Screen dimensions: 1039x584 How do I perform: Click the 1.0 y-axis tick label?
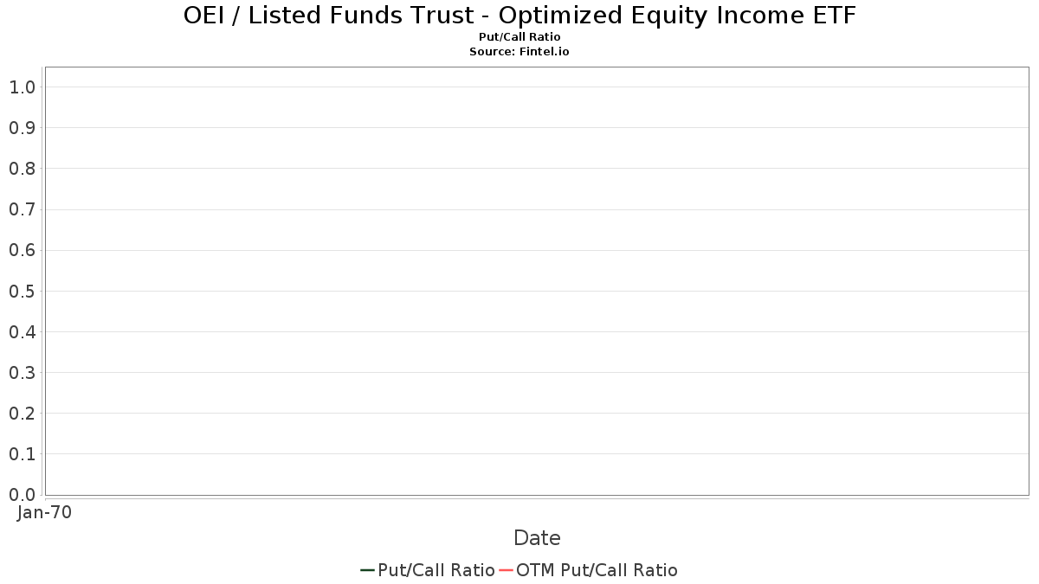[x=22, y=87]
